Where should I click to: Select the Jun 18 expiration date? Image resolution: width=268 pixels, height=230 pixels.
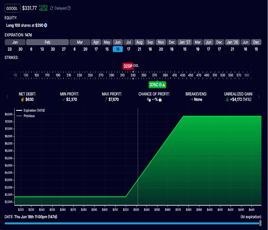pos(118,49)
